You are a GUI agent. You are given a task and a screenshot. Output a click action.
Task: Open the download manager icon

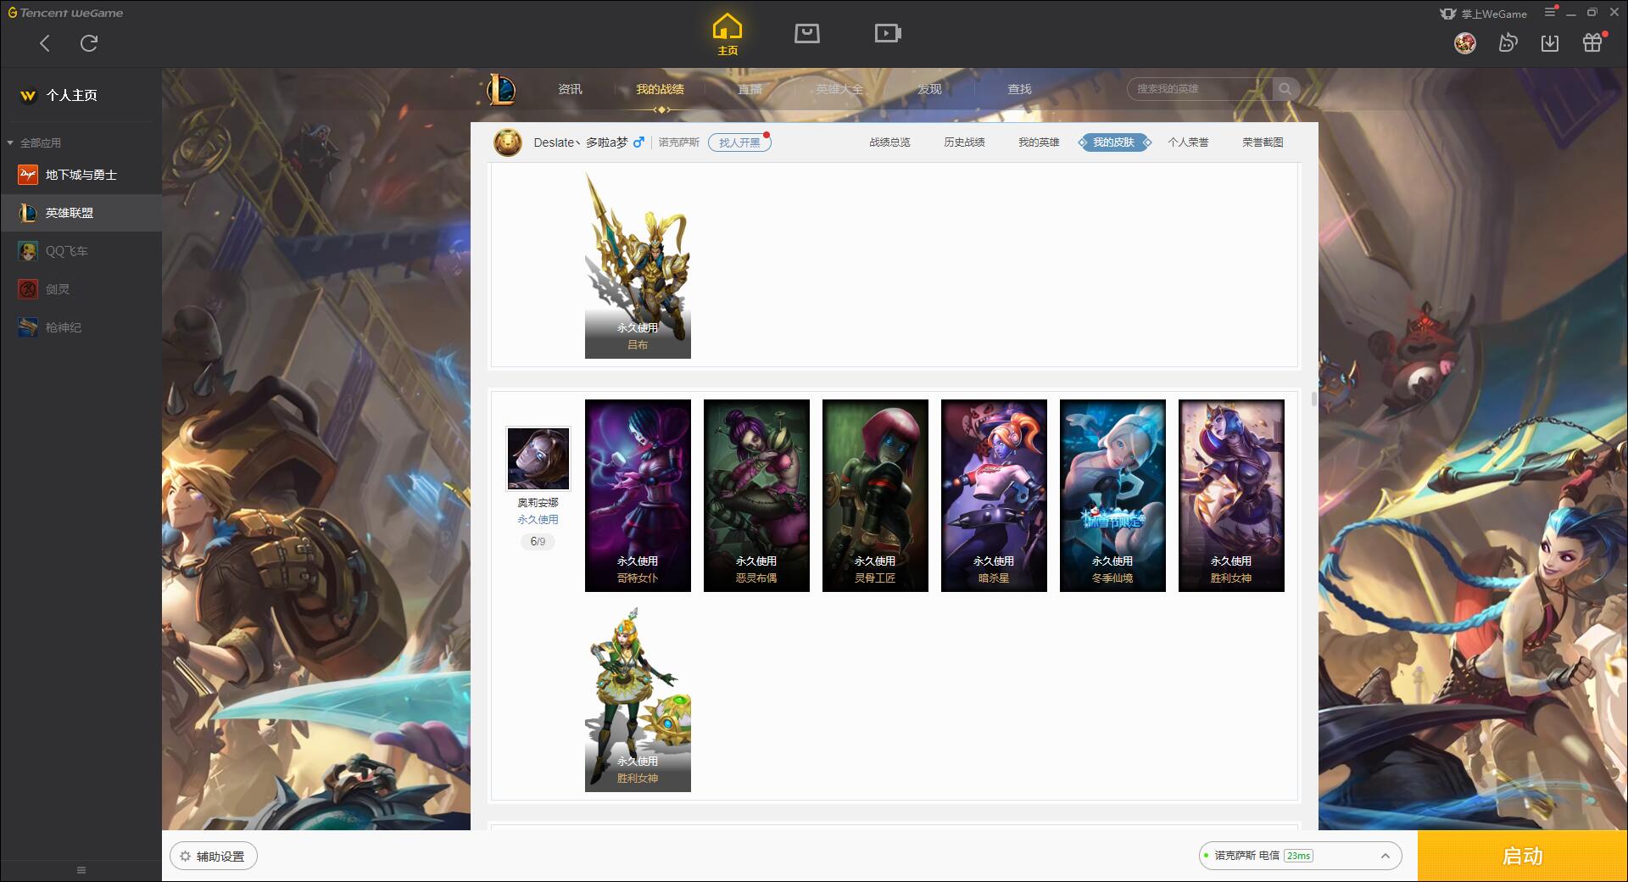click(1550, 42)
